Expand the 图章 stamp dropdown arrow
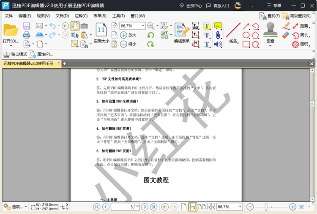 click(271, 46)
